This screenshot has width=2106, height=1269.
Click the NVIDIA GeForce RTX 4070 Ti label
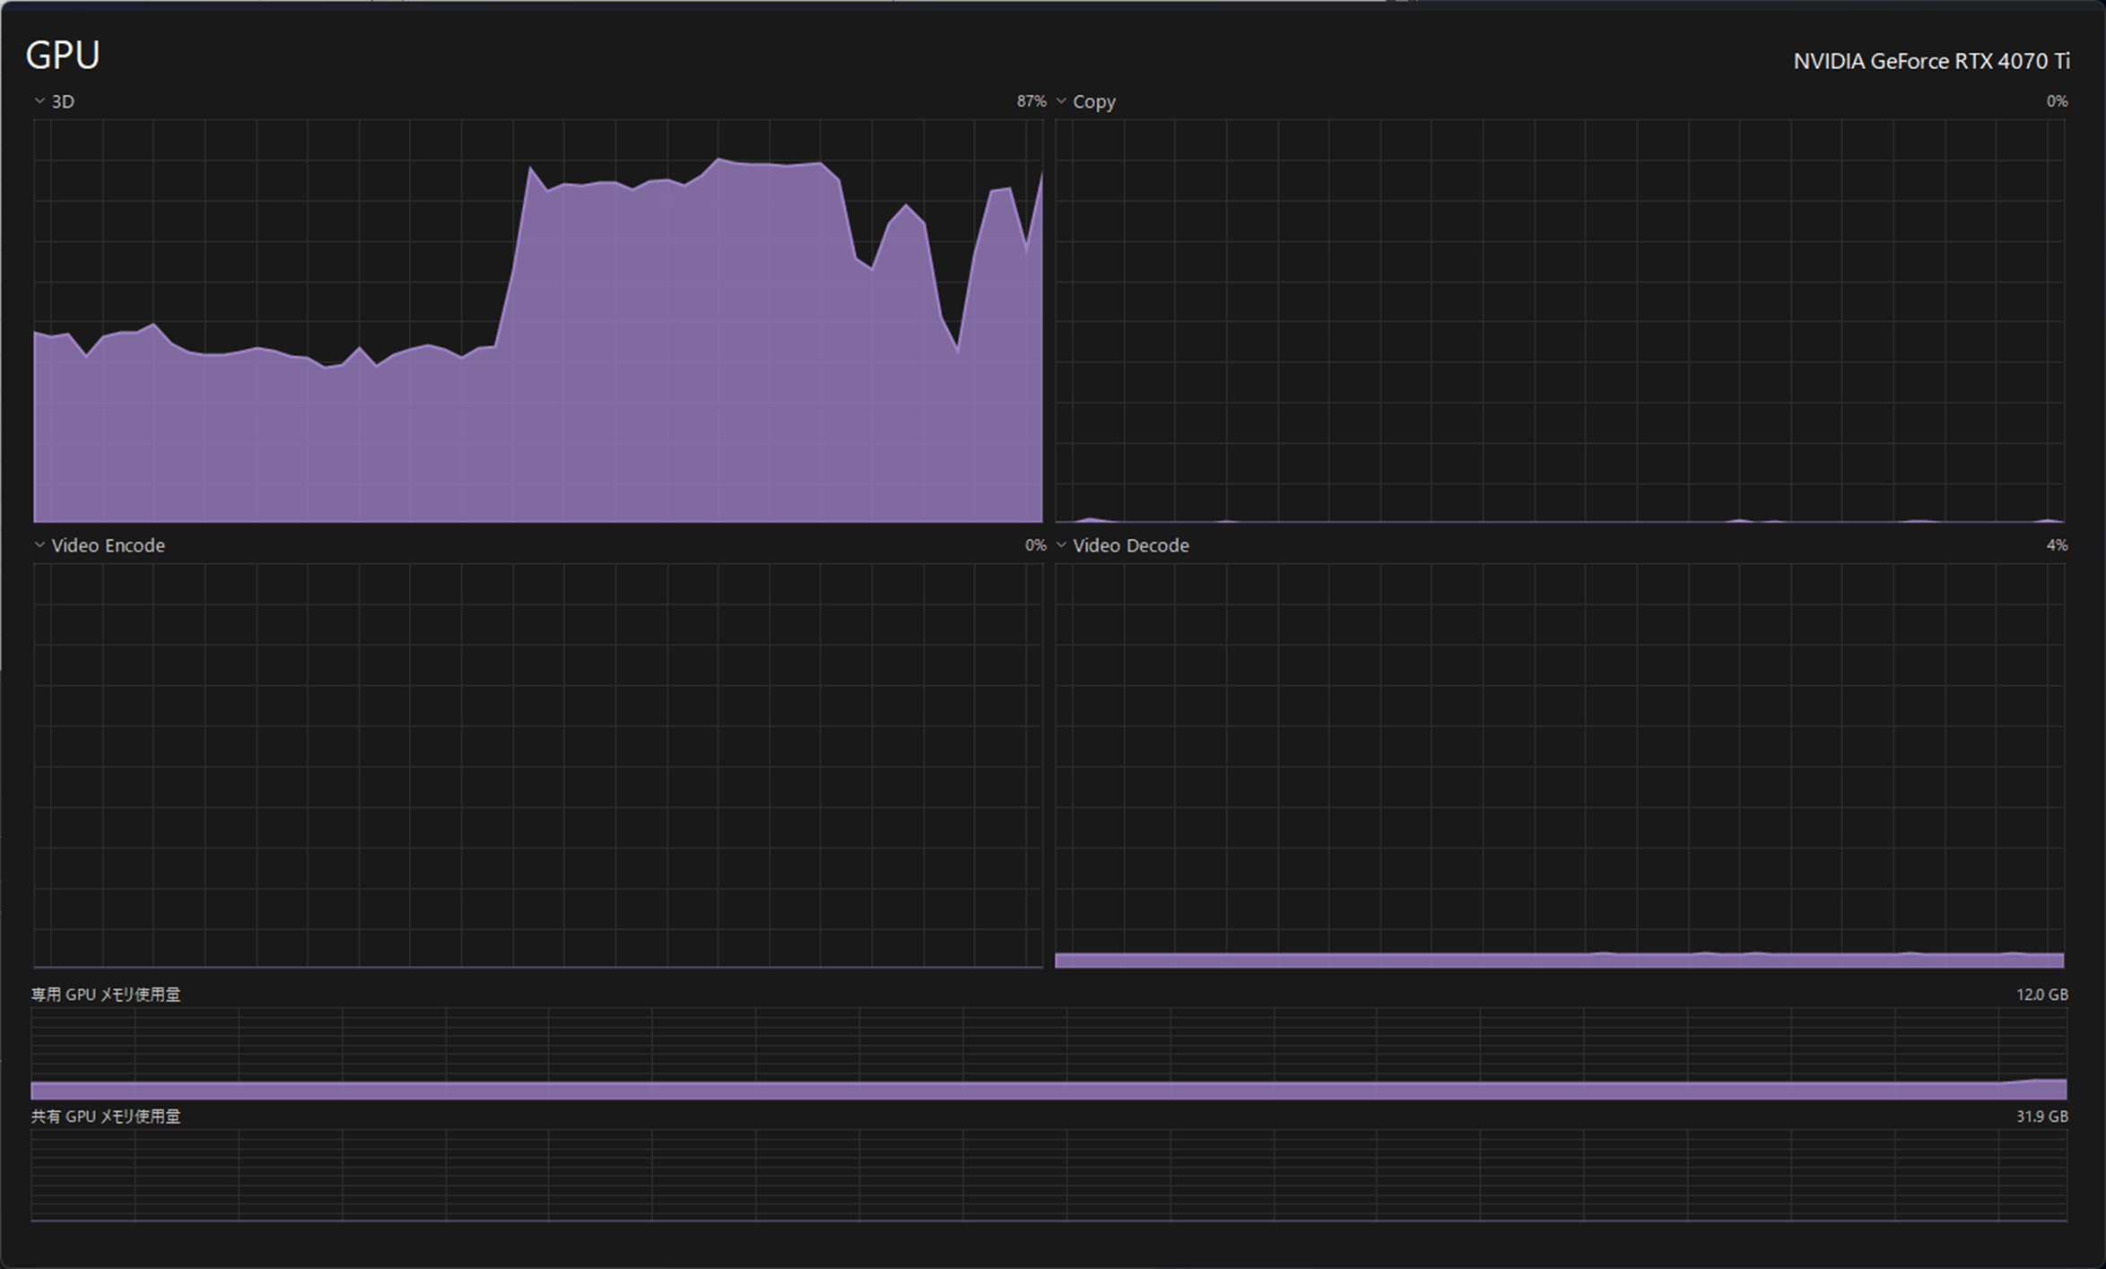1931,61
